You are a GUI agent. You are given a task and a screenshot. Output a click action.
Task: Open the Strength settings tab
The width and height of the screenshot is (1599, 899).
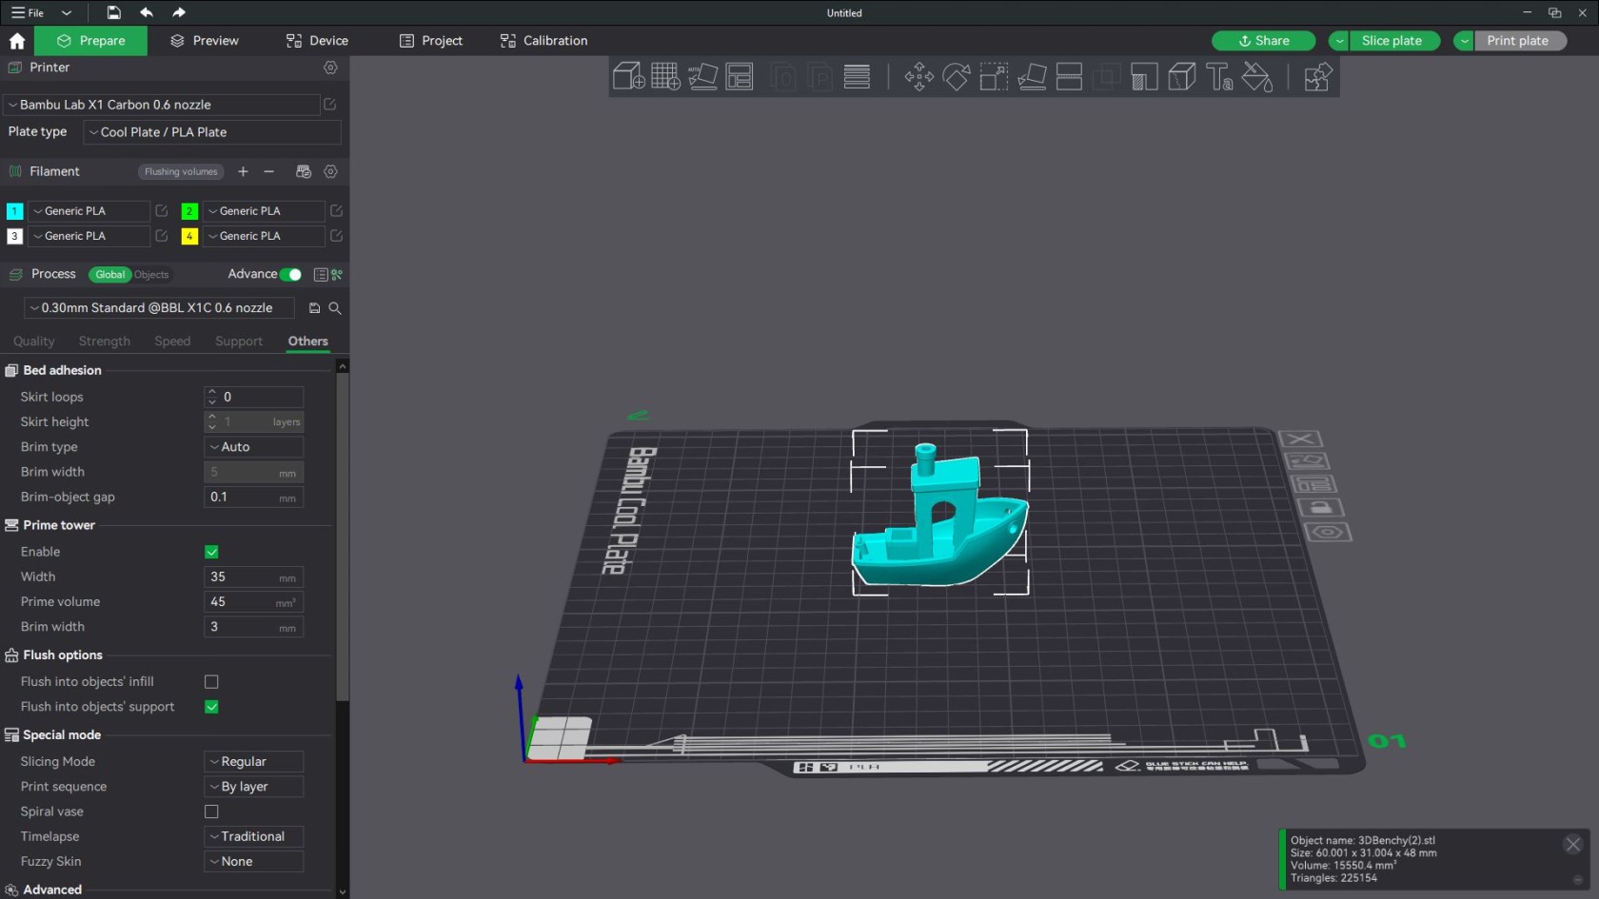click(x=105, y=342)
